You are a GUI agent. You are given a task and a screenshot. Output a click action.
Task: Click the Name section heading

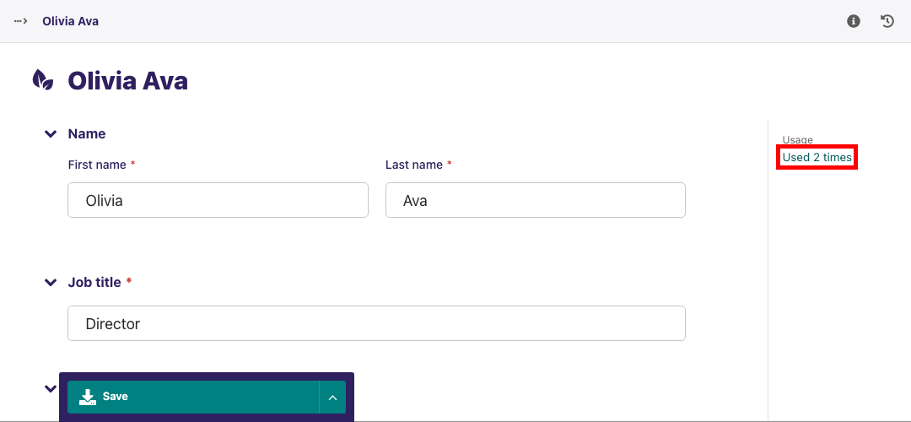[x=87, y=134]
